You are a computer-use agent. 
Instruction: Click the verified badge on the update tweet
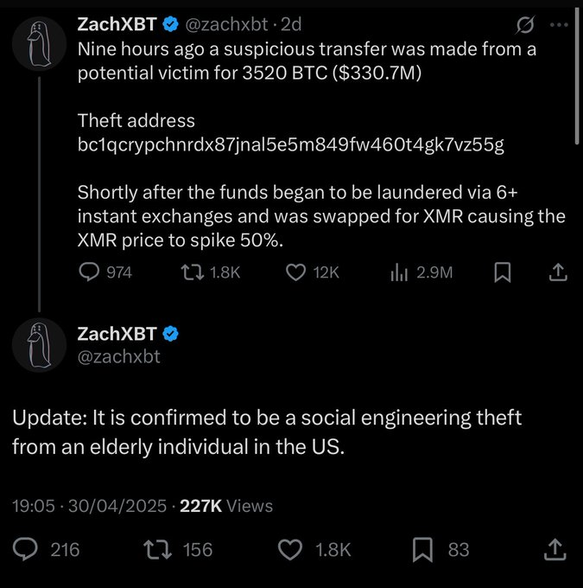point(171,334)
